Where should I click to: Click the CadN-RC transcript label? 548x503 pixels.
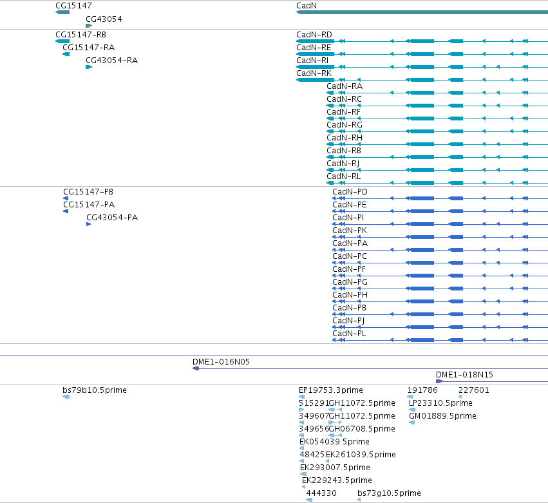coord(345,99)
